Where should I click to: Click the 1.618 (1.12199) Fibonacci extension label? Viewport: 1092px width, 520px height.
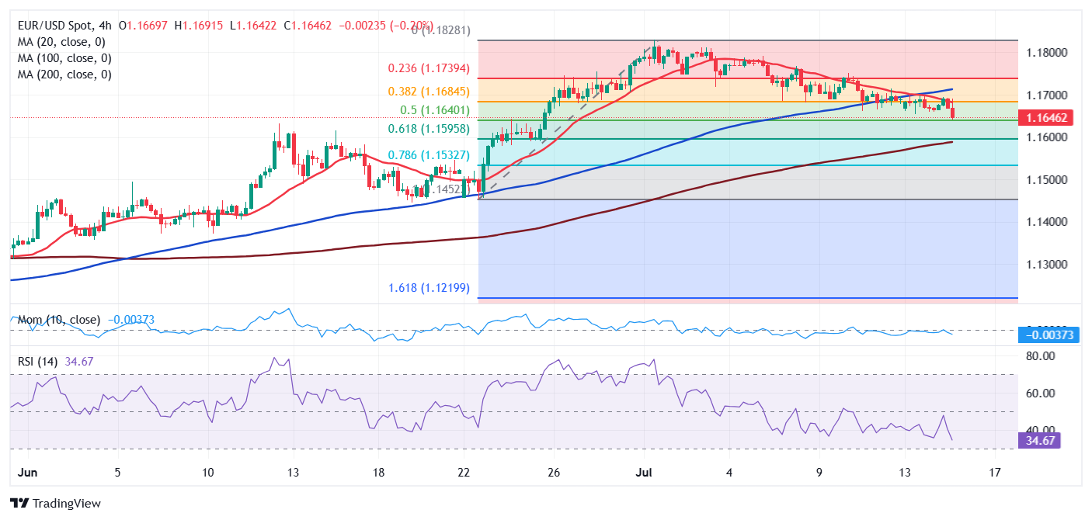point(432,288)
